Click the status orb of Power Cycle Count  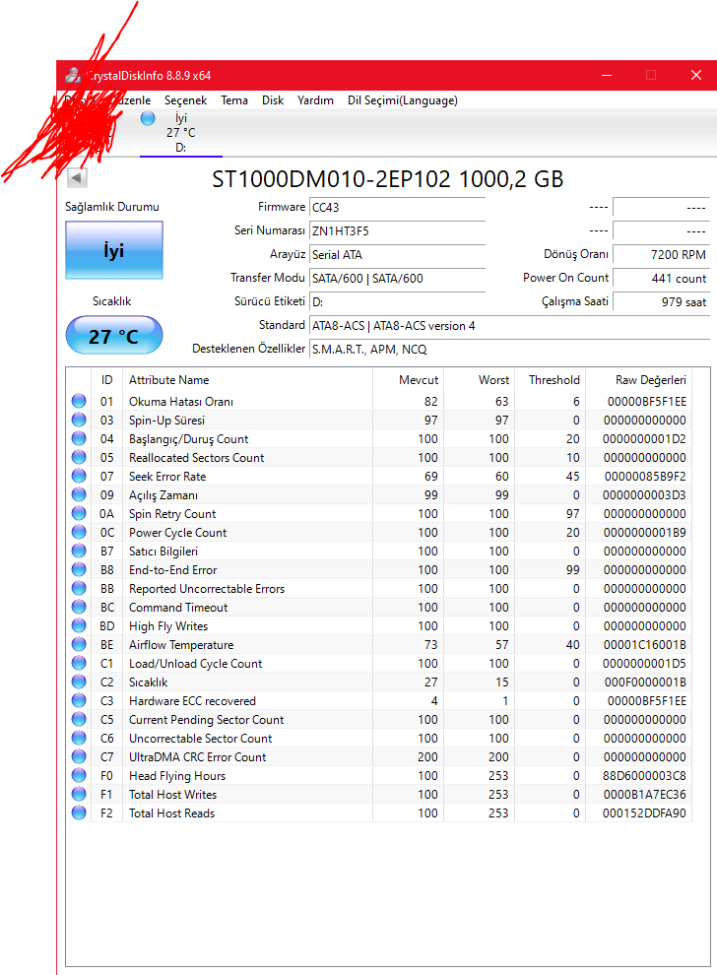79,532
